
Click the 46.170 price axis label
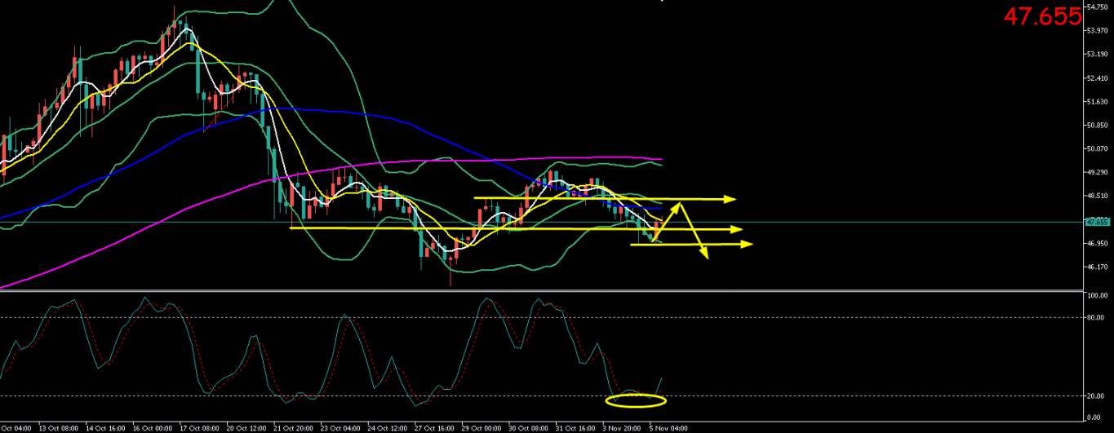pos(1096,267)
